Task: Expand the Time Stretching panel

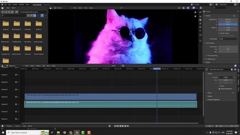Action: pyautogui.click(x=212, y=55)
